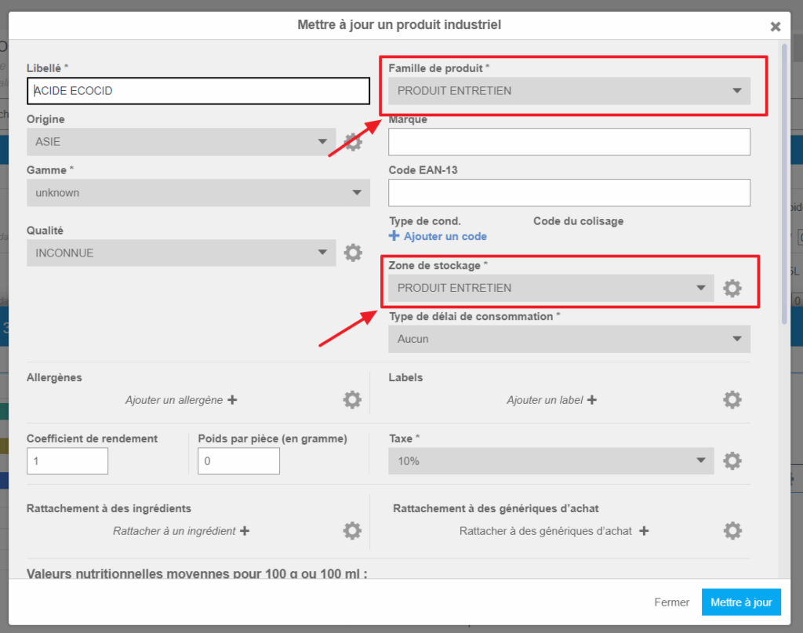Open the Allergènes settings gear

352,400
